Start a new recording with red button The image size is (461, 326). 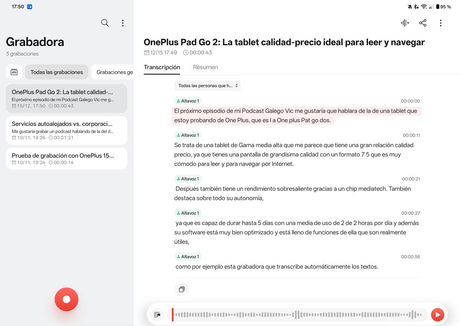[x=67, y=299]
